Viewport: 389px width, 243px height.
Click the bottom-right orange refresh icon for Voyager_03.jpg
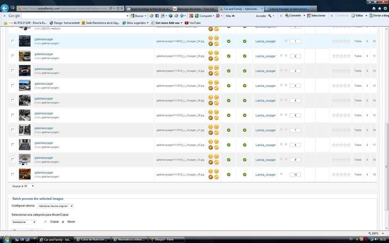coord(216,59)
